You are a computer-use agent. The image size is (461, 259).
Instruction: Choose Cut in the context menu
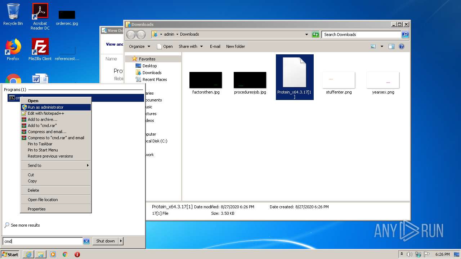point(56,175)
